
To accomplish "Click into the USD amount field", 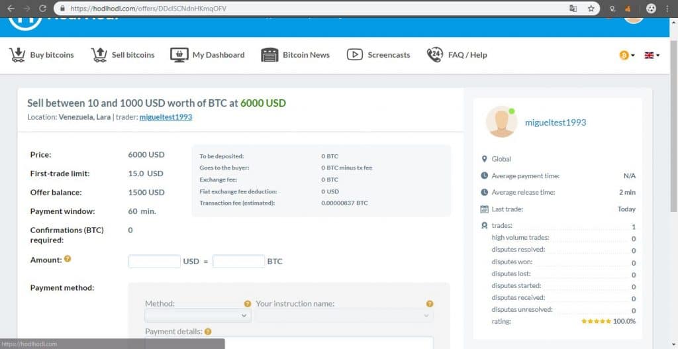I will [154, 261].
